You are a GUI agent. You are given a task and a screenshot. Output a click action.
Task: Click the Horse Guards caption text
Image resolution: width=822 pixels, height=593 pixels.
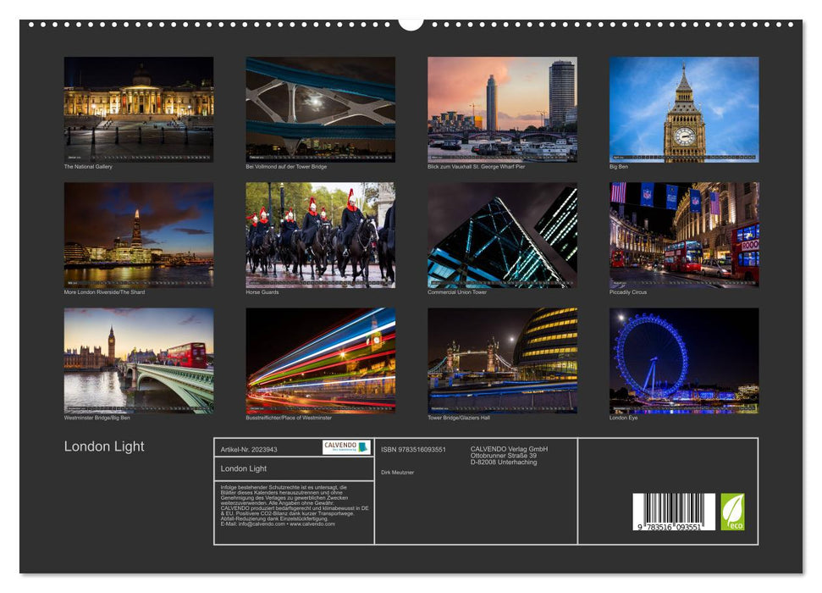point(262,292)
